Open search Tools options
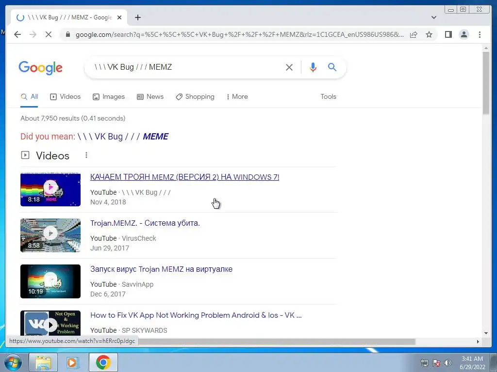497x372 pixels. 328,97
